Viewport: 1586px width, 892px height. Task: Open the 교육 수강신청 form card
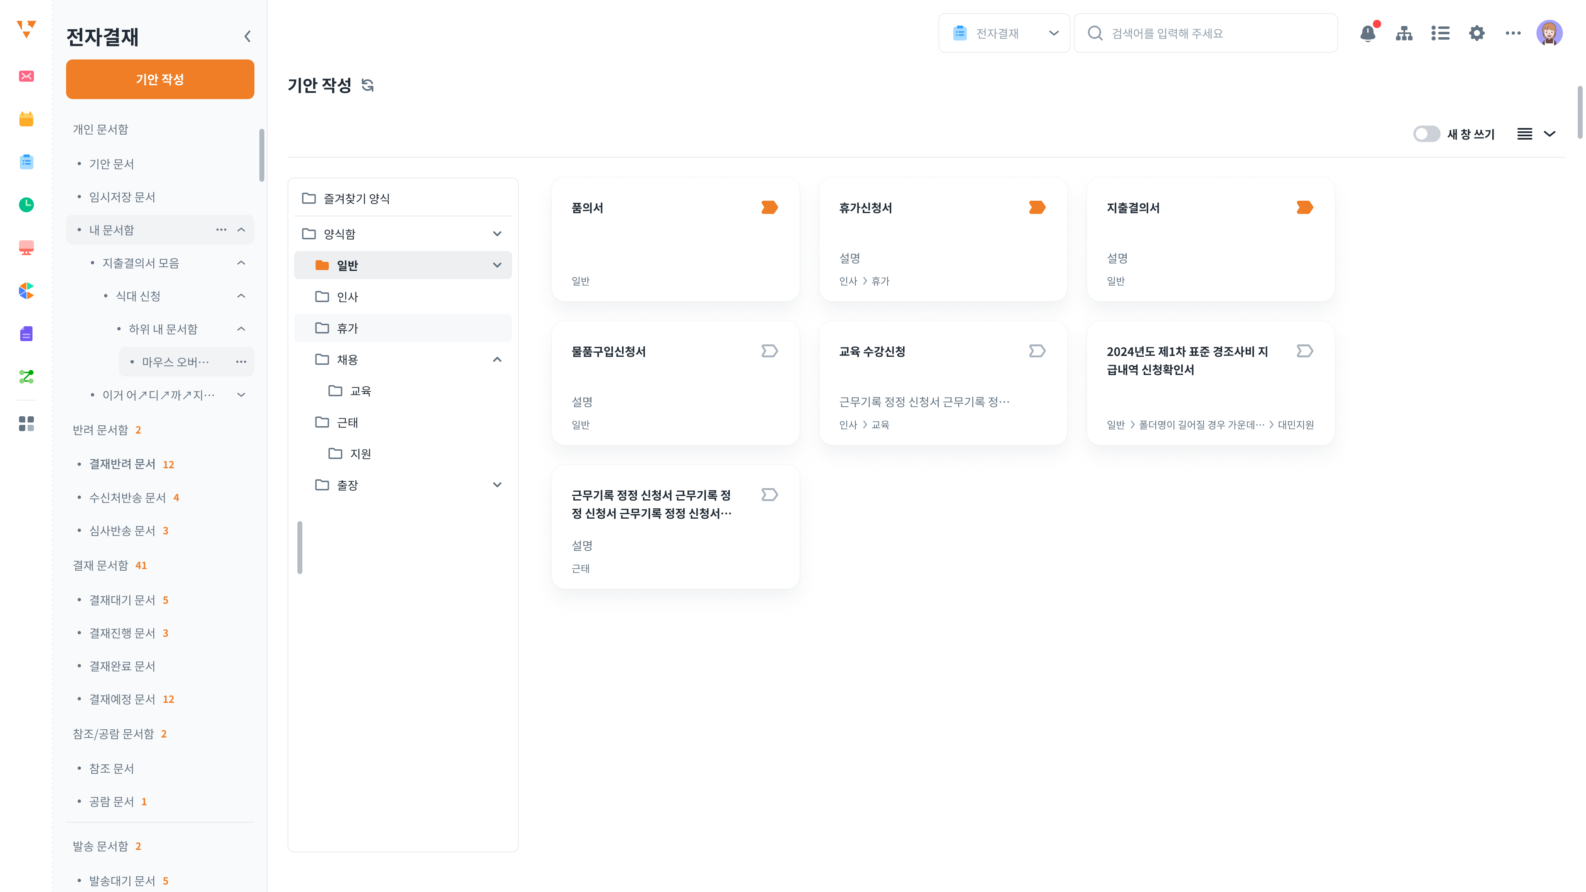[x=943, y=384]
